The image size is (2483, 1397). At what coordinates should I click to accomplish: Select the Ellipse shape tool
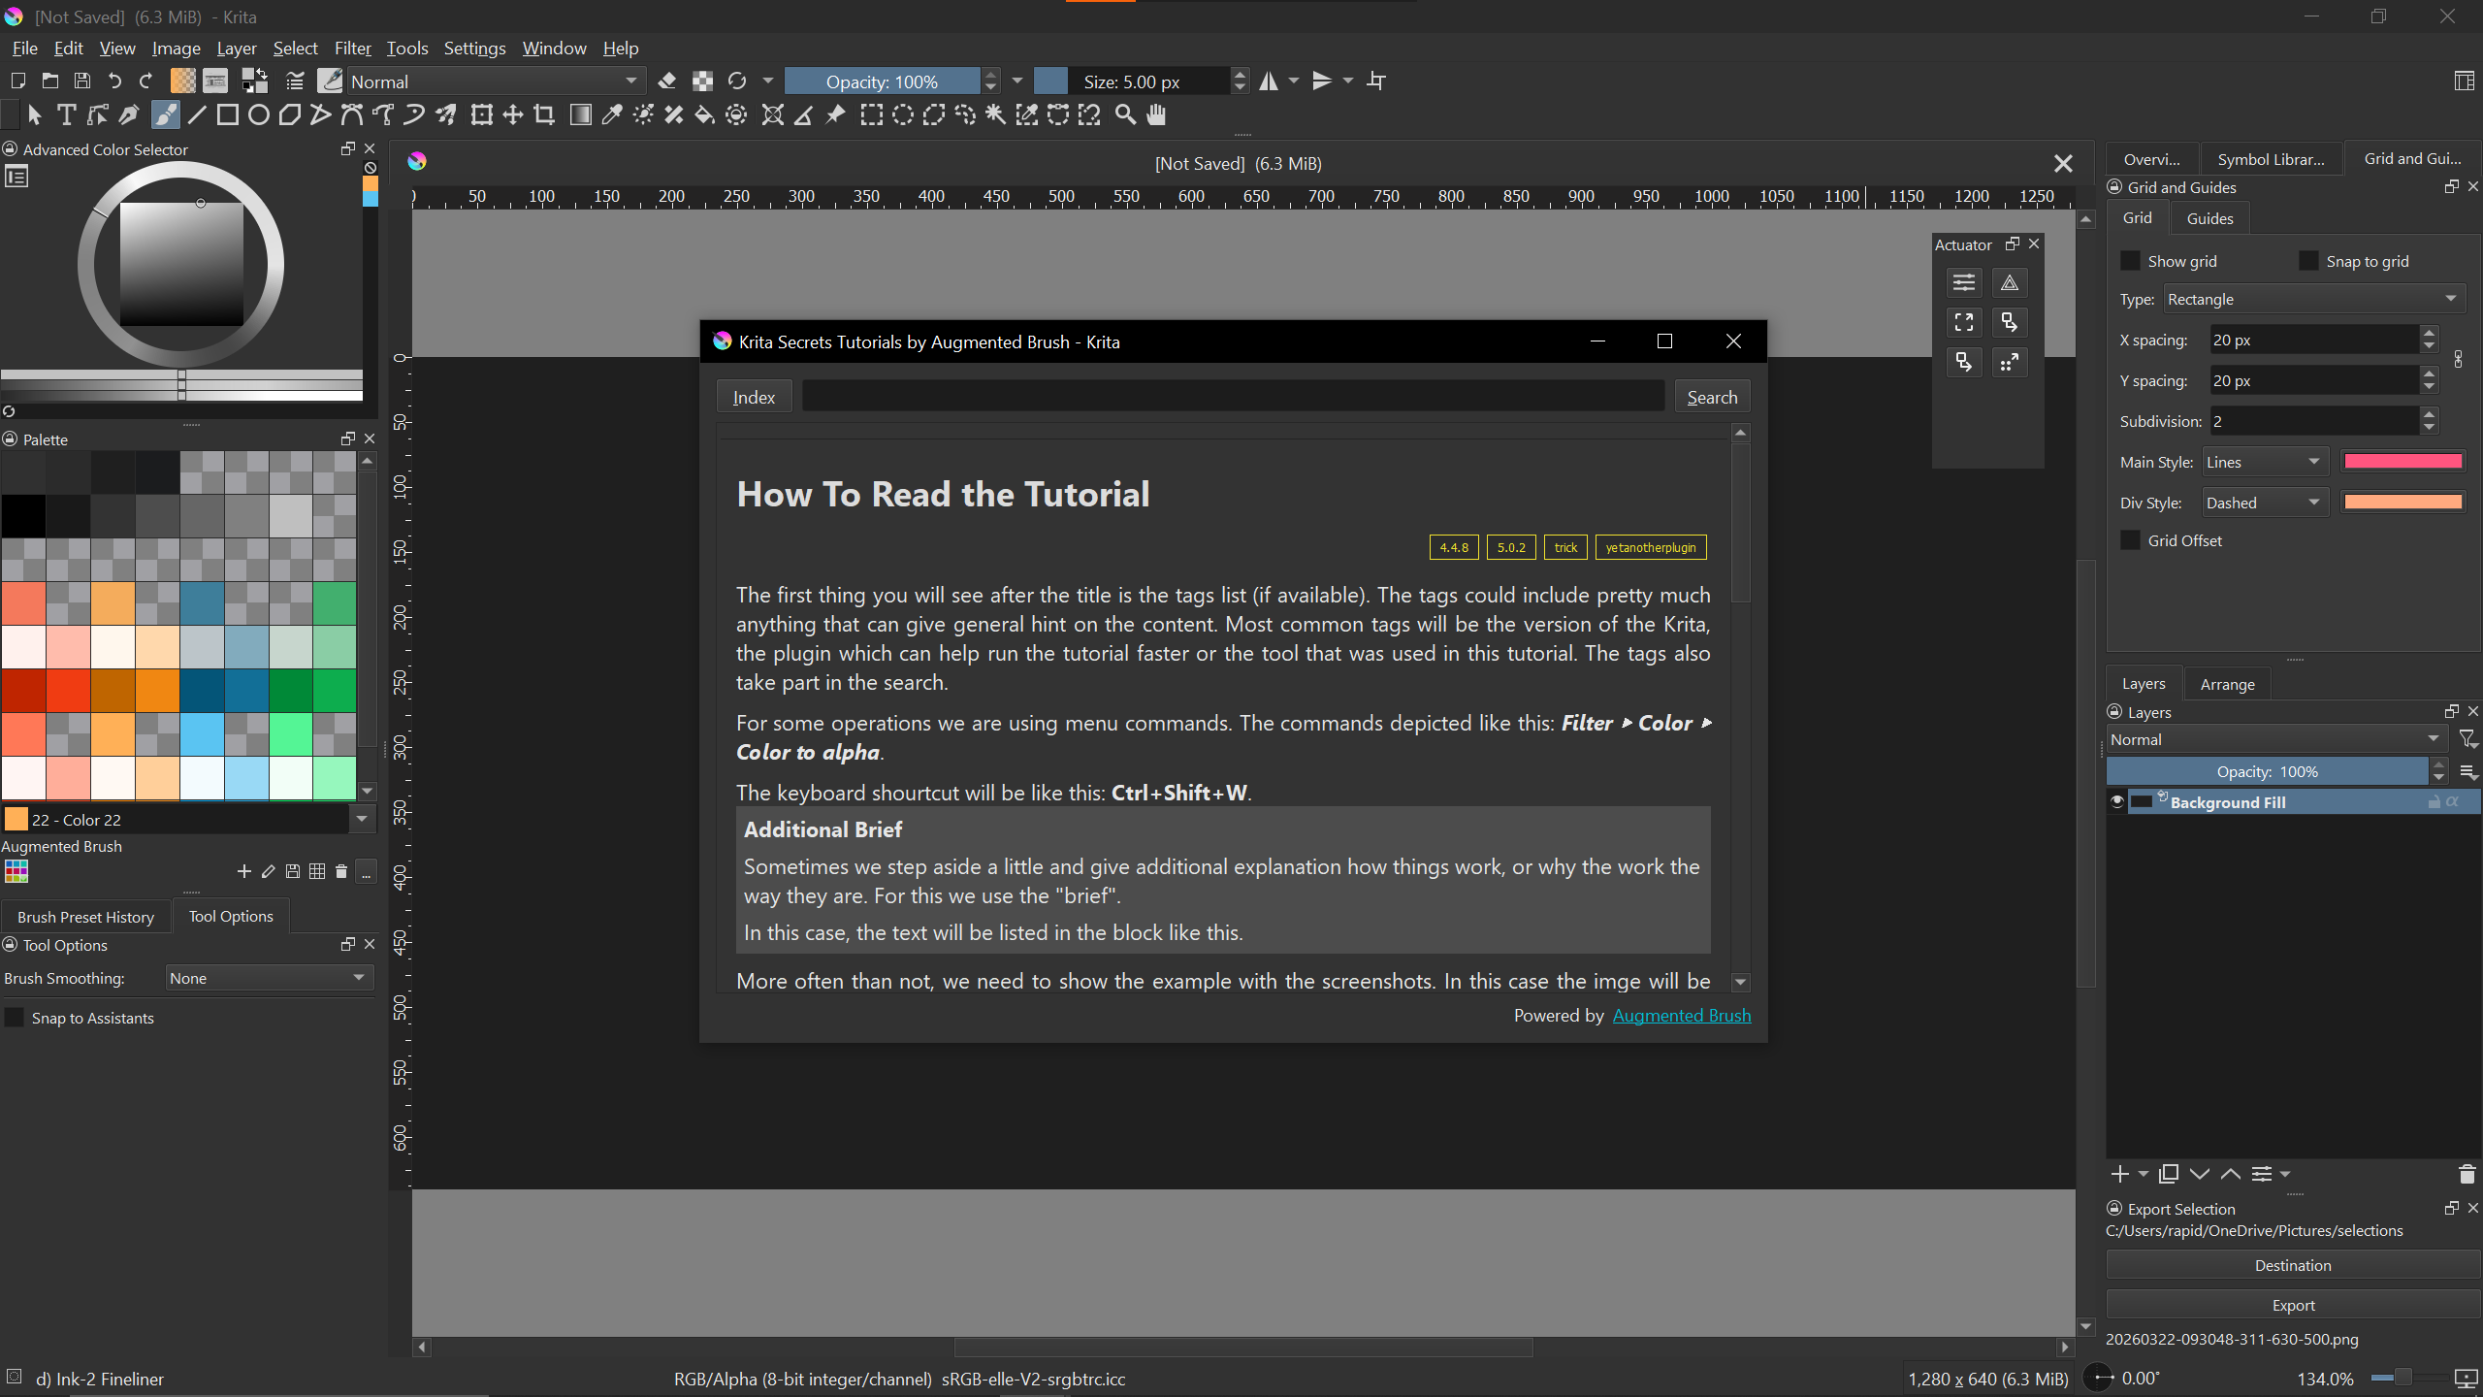(259, 115)
